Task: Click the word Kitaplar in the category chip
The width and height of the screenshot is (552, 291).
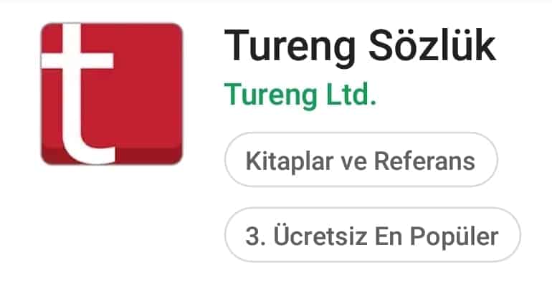Action: 290,161
